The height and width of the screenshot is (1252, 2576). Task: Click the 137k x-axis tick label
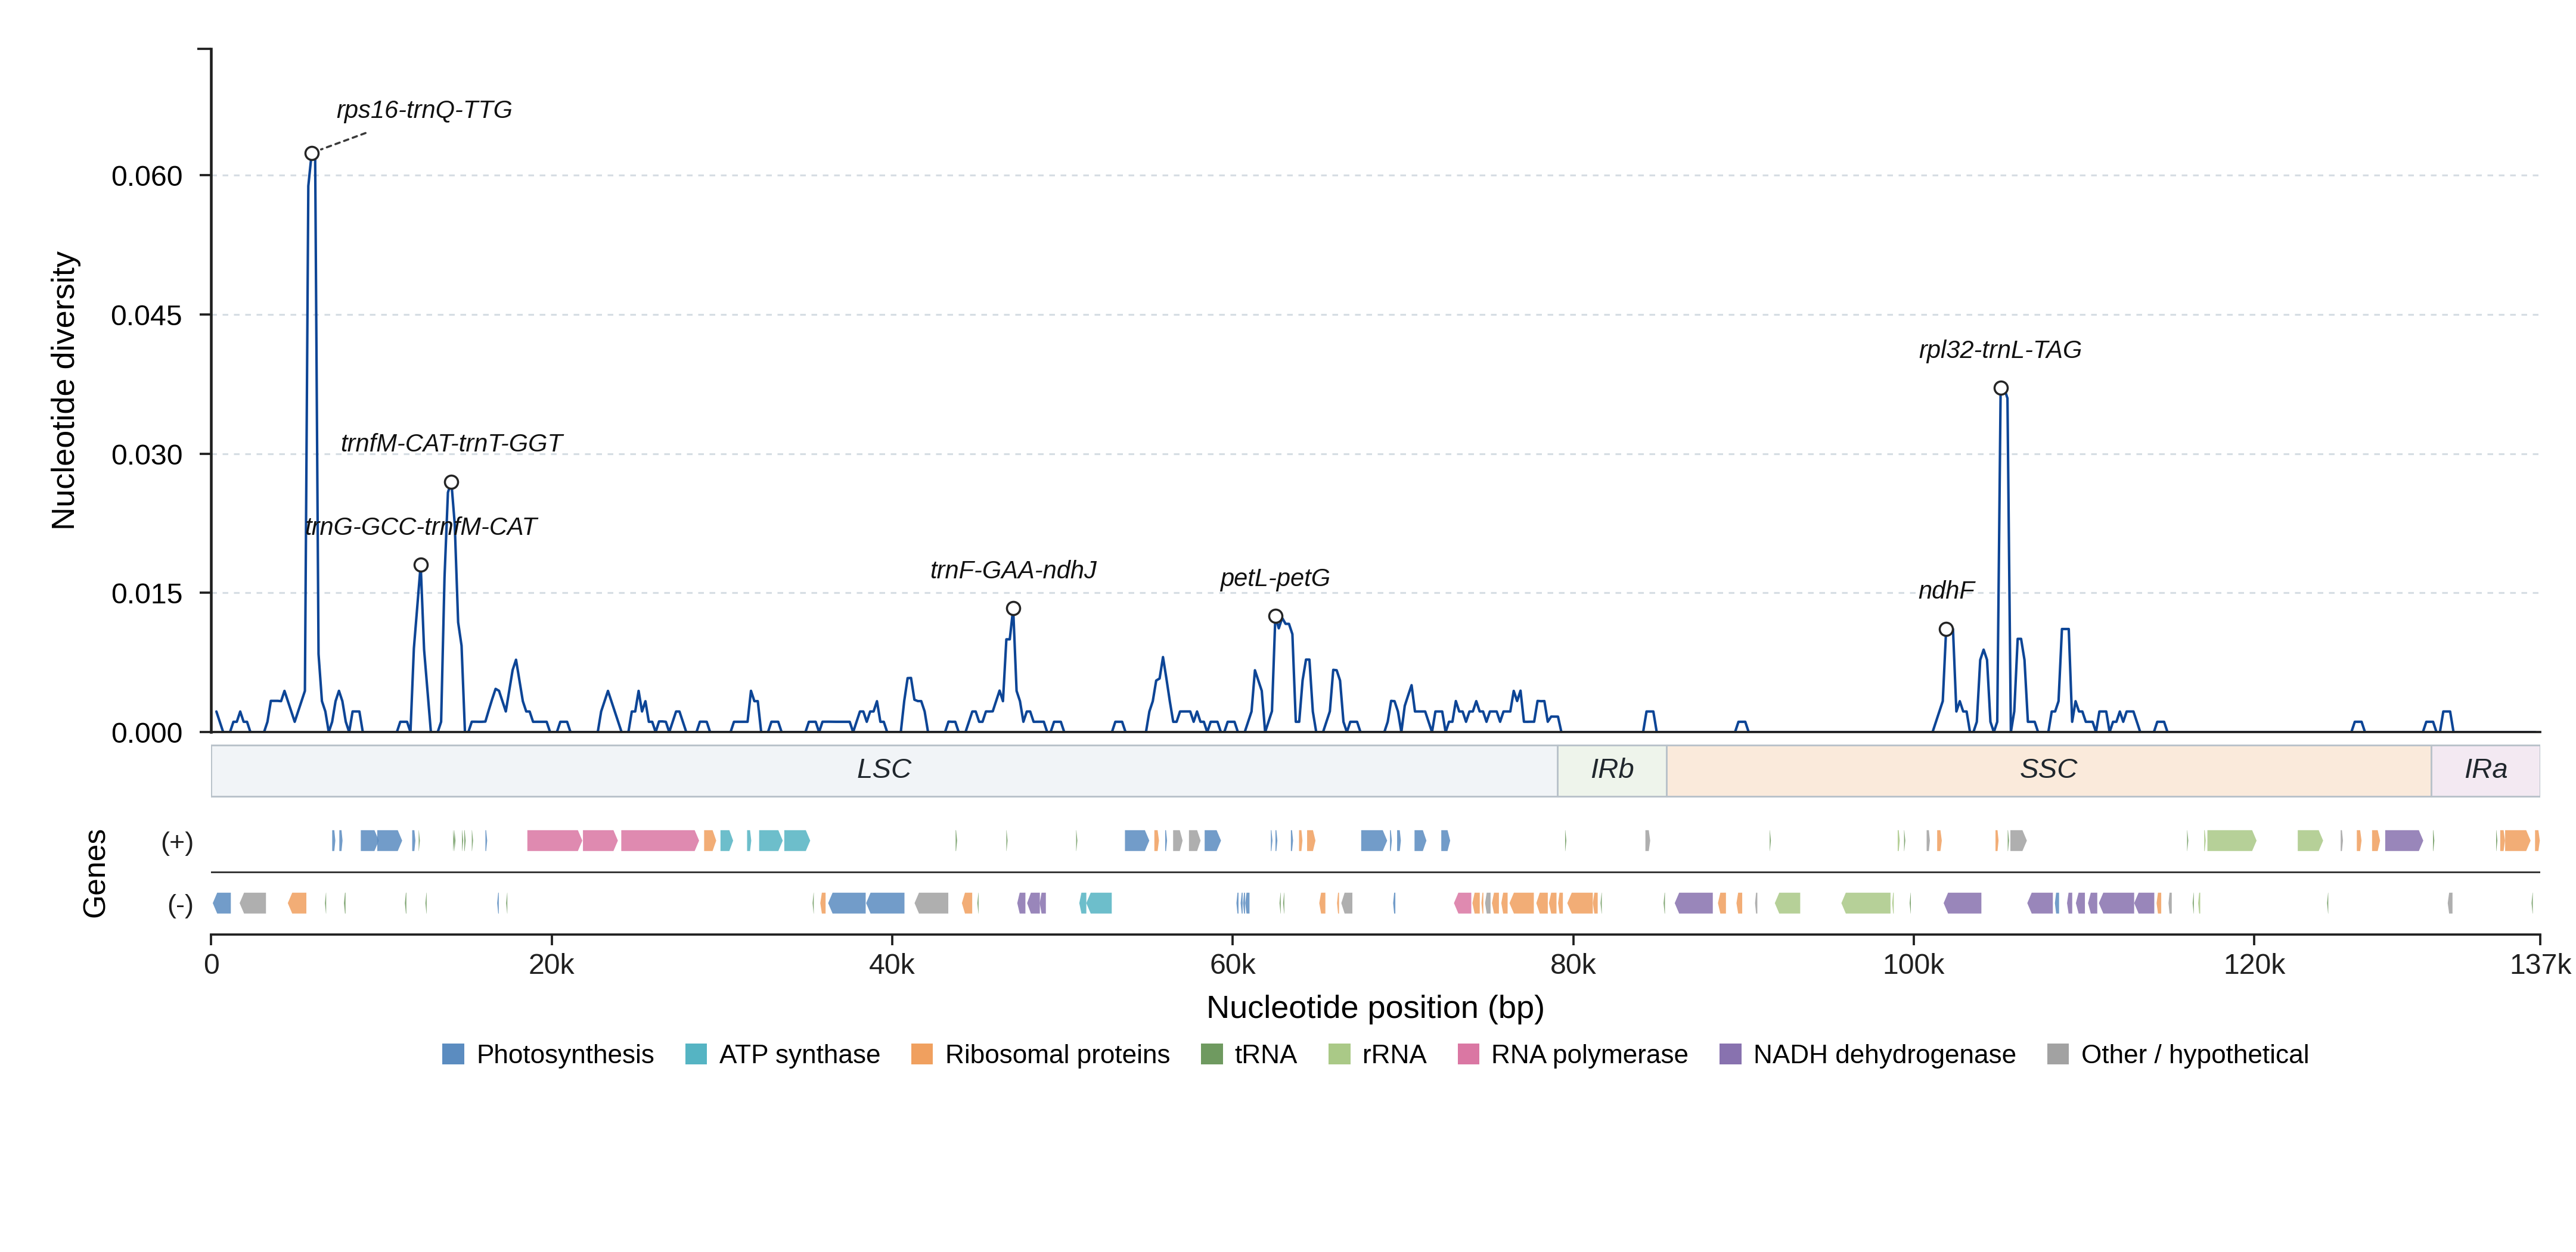pyautogui.click(x=2540, y=966)
